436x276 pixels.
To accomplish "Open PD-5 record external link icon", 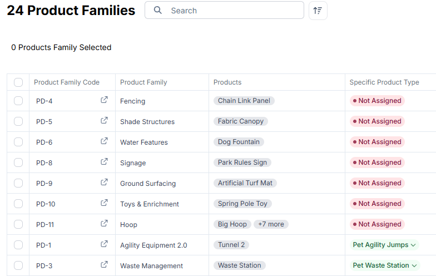I will click(x=104, y=120).
